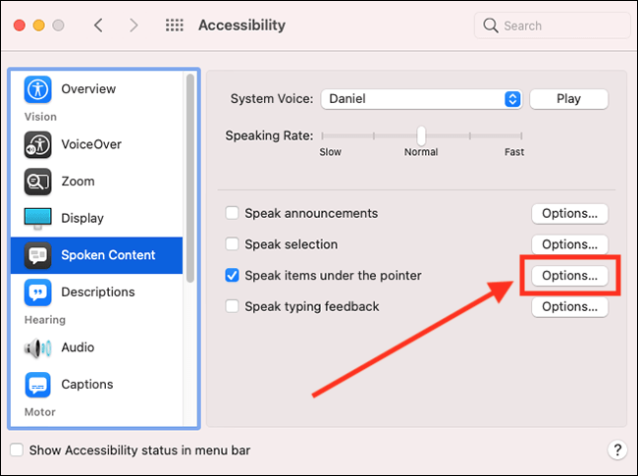Select the Captions icon
638x476 pixels.
pyautogui.click(x=38, y=385)
